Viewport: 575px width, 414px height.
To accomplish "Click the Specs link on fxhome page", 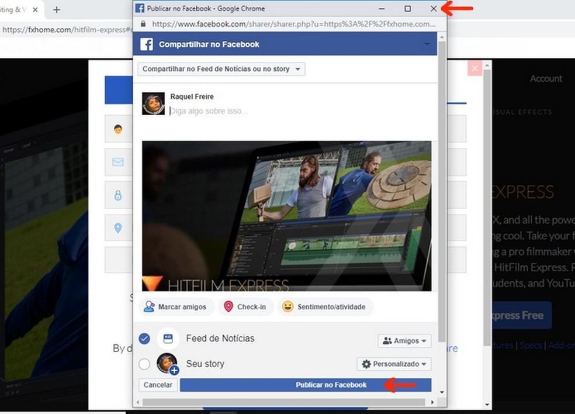I will tap(531, 346).
